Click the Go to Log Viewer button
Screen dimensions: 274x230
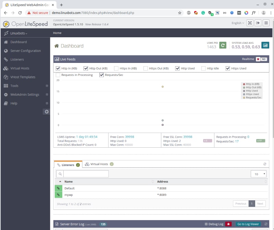click(248, 224)
